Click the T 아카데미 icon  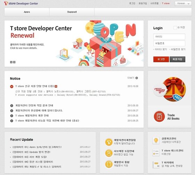click(156, 165)
